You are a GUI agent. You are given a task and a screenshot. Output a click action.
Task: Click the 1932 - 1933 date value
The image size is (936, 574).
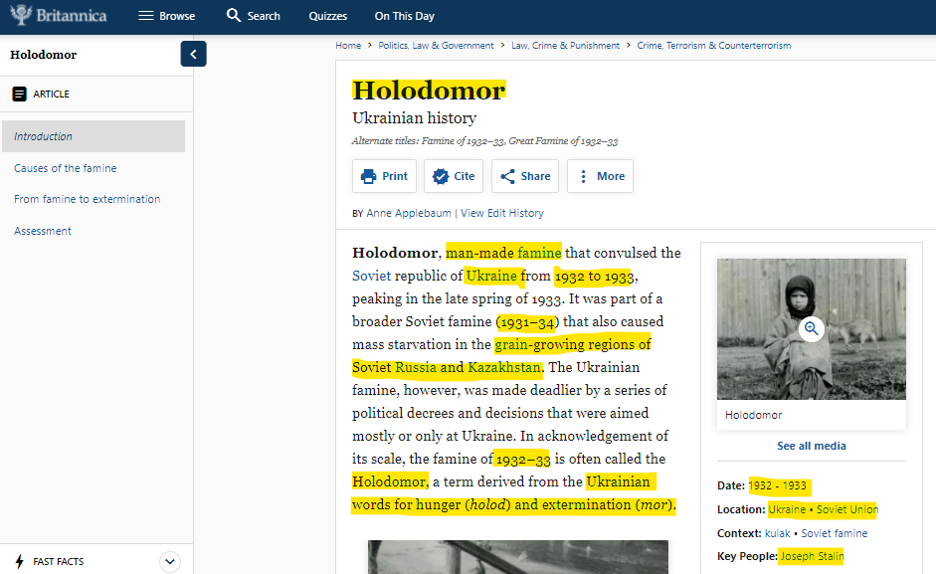(777, 485)
